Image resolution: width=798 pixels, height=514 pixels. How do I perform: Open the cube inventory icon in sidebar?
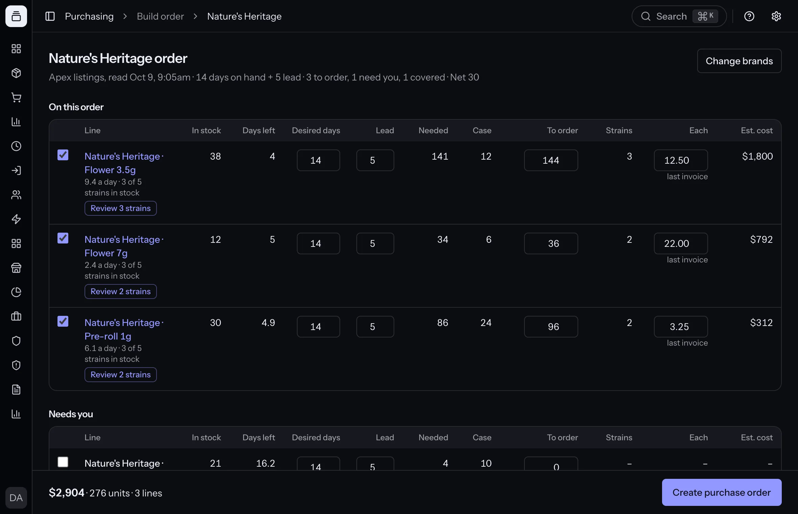tap(16, 73)
